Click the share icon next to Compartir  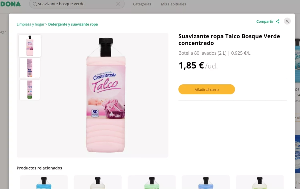click(277, 21)
